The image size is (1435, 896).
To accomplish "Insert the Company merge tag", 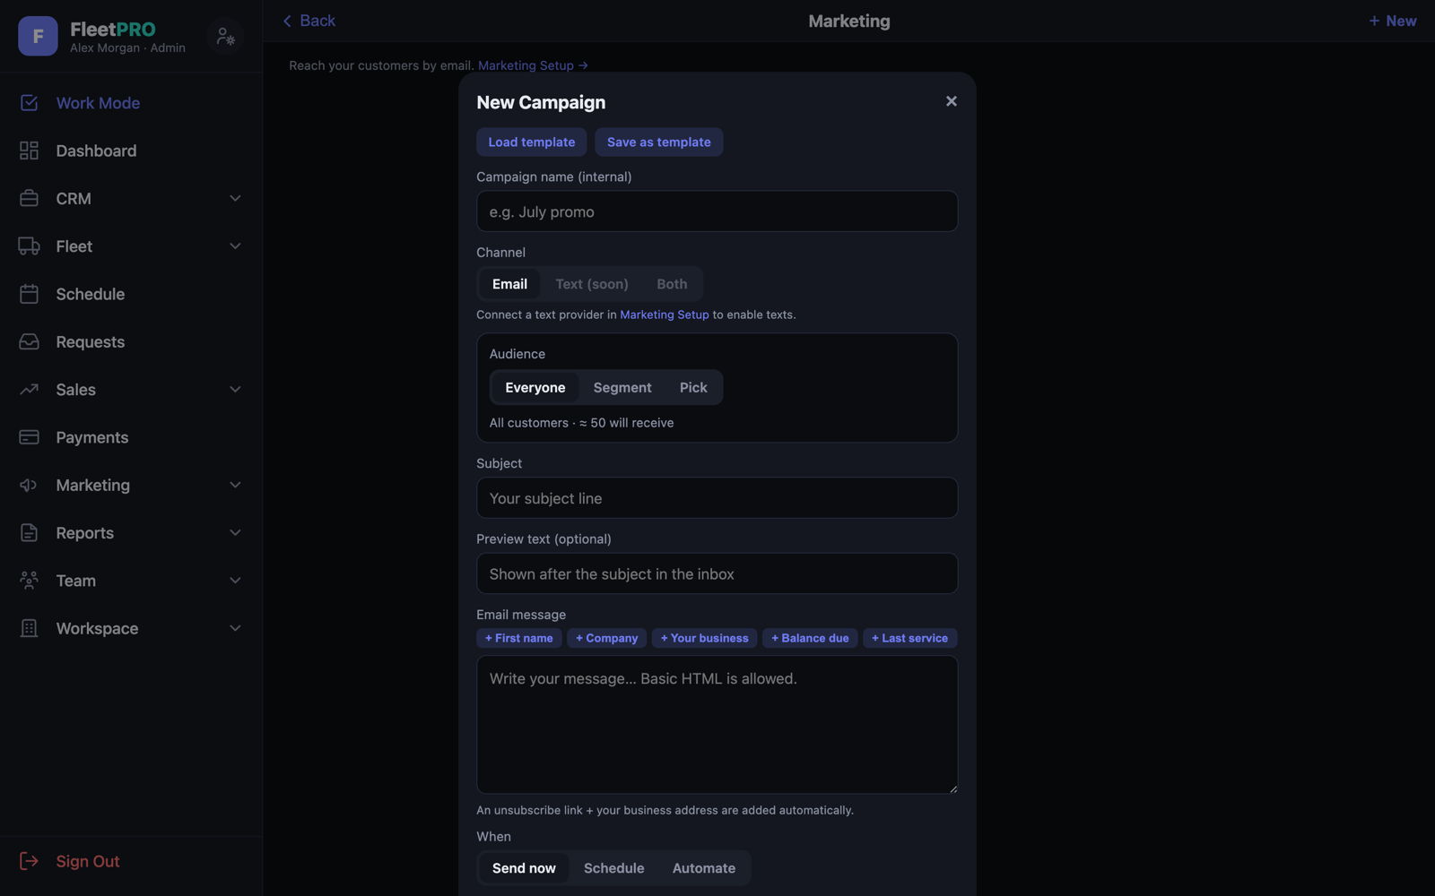I will 607,638.
